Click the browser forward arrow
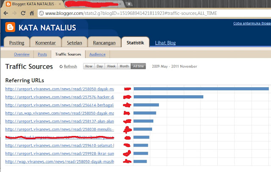The width and height of the screenshot is (271, 172). click(14, 13)
